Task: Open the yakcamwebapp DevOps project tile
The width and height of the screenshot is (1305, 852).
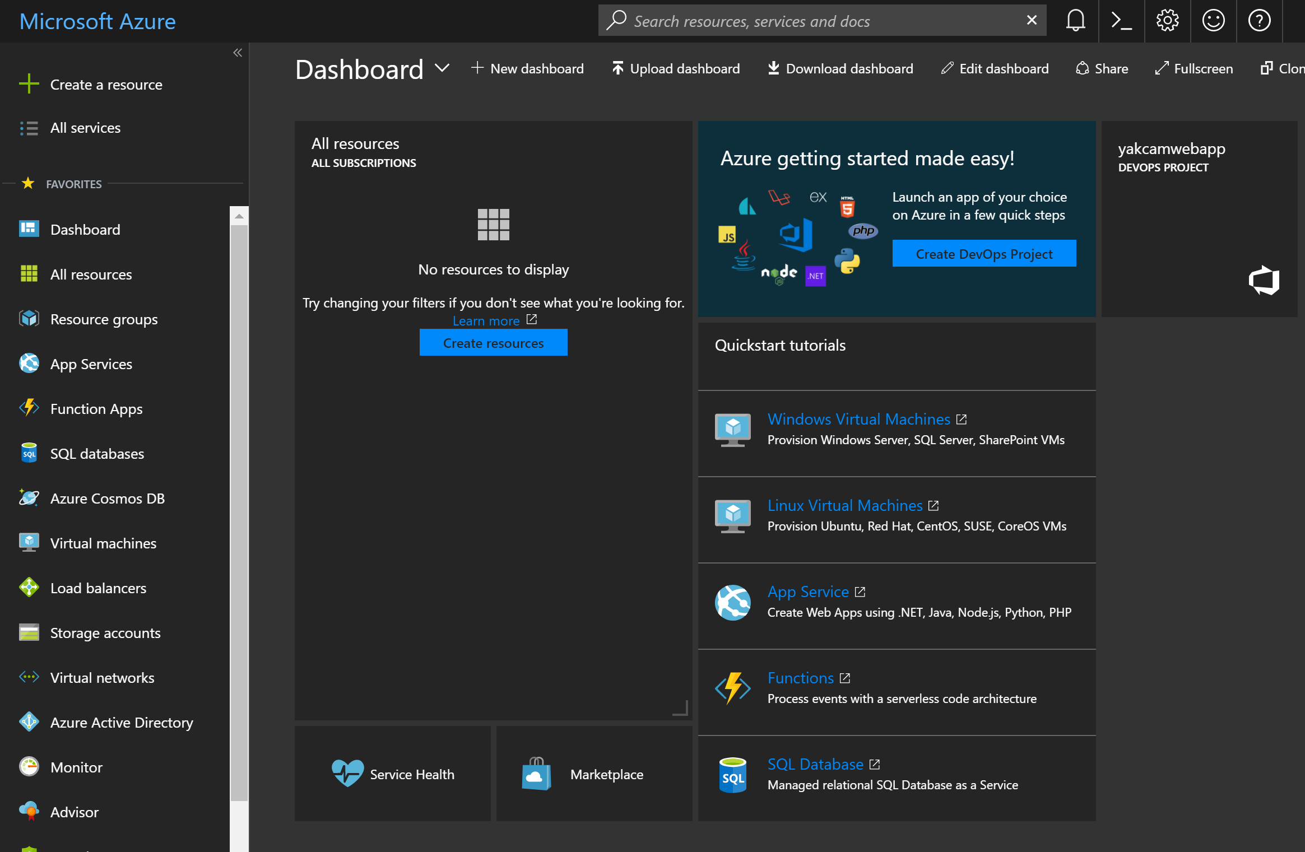Action: [x=1199, y=219]
